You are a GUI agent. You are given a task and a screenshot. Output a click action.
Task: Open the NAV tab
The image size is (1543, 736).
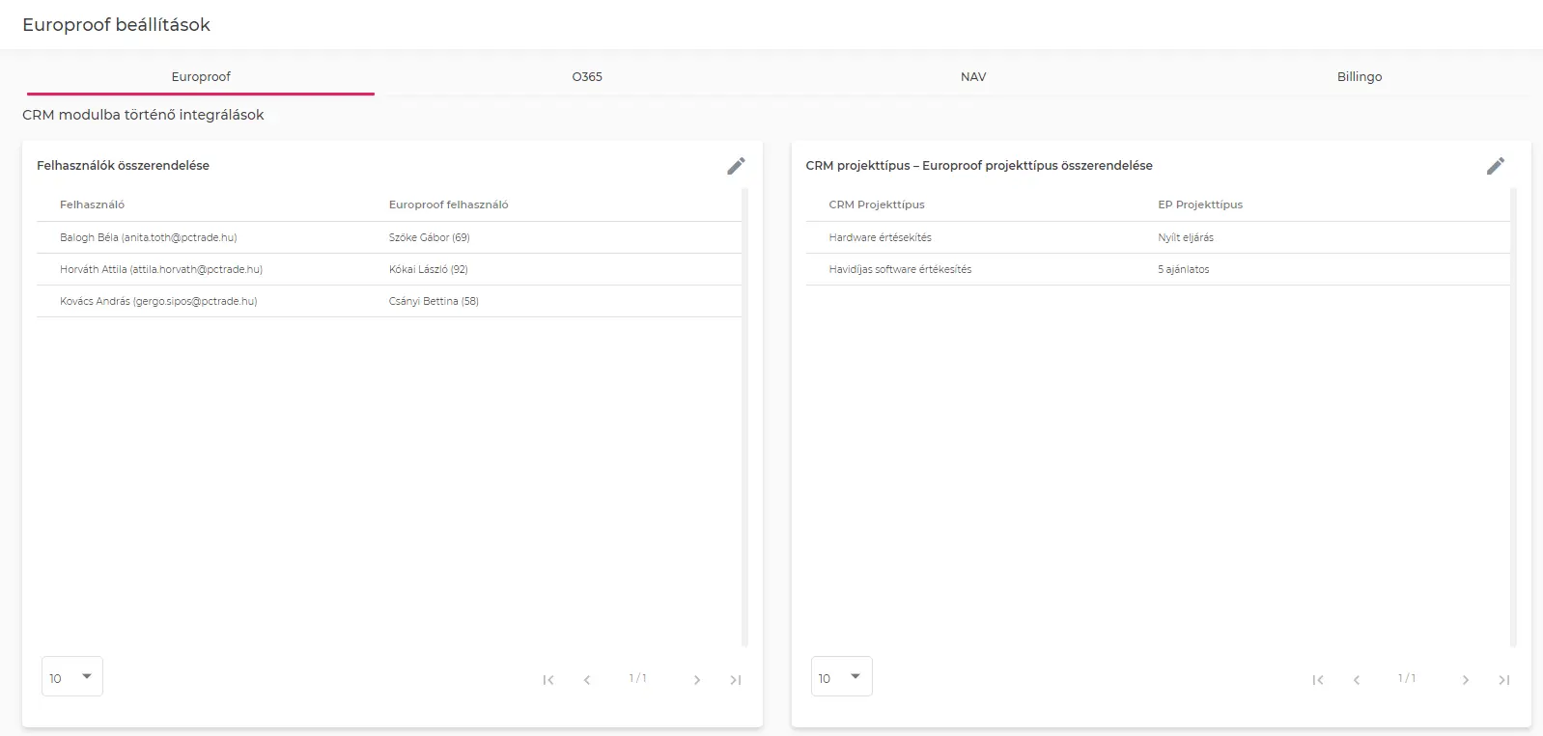[973, 76]
